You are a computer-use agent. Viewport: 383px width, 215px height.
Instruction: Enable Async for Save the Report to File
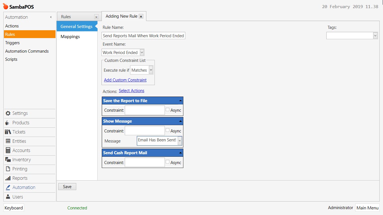coord(167,109)
